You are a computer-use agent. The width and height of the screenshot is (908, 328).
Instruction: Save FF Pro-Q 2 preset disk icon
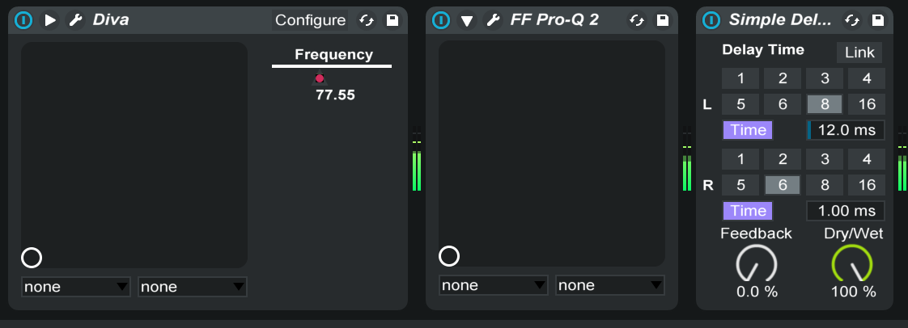tap(663, 20)
